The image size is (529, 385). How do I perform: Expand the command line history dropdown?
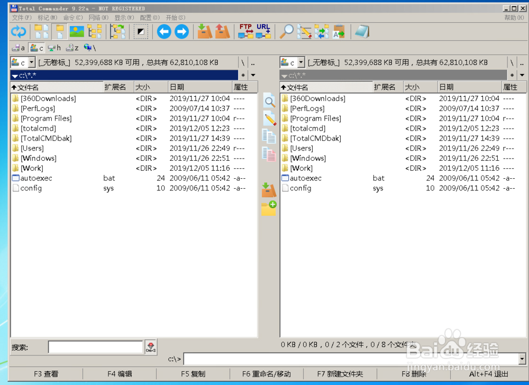[x=522, y=359]
